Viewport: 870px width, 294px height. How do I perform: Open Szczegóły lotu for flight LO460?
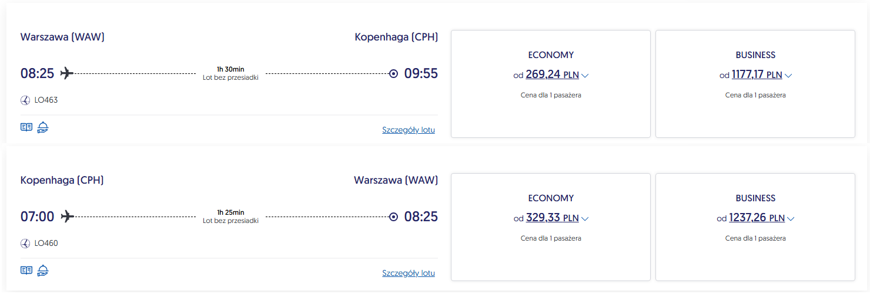pos(409,273)
